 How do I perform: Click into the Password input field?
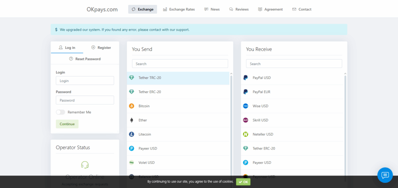click(x=85, y=100)
